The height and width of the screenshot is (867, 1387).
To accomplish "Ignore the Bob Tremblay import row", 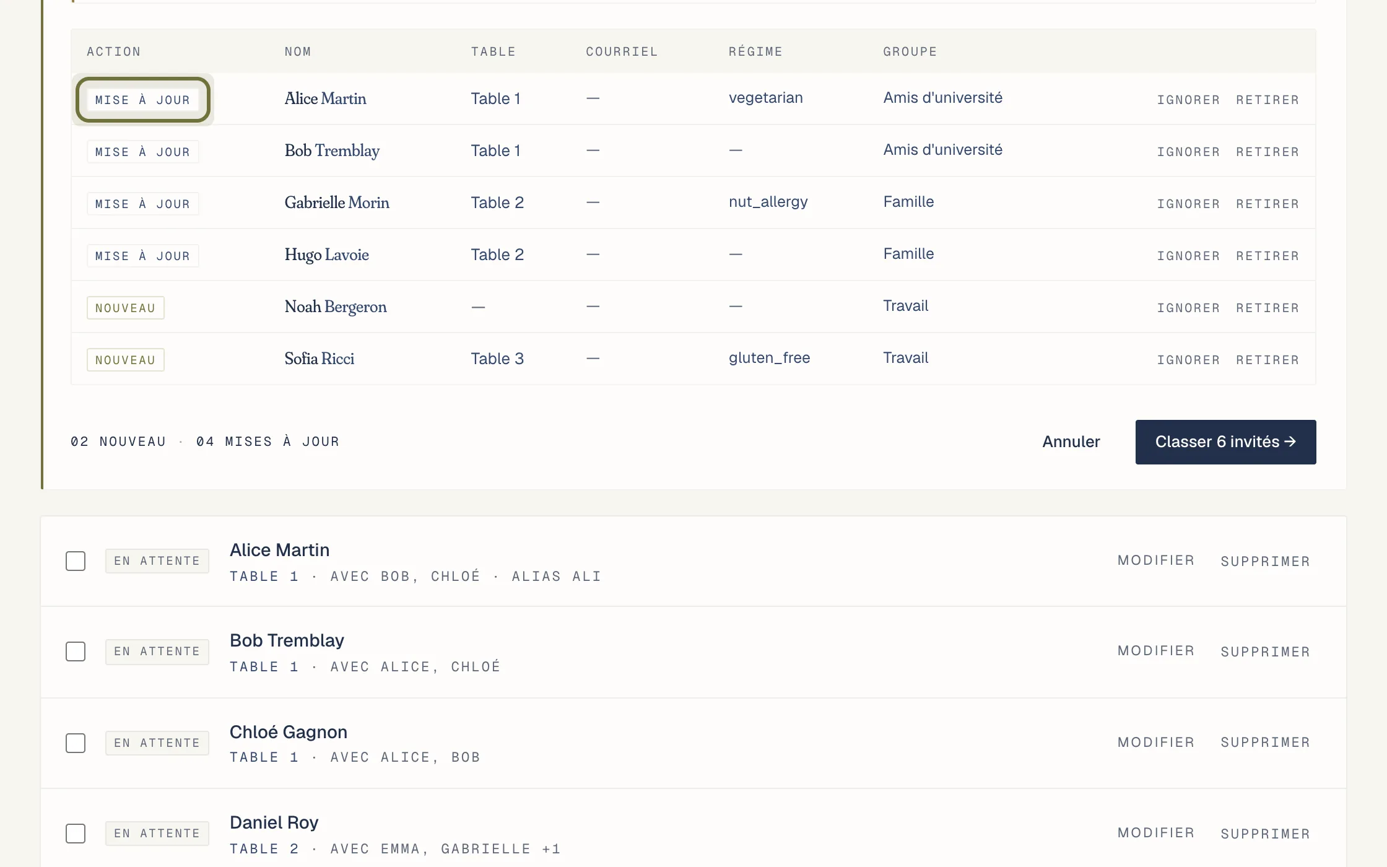I will (x=1188, y=152).
